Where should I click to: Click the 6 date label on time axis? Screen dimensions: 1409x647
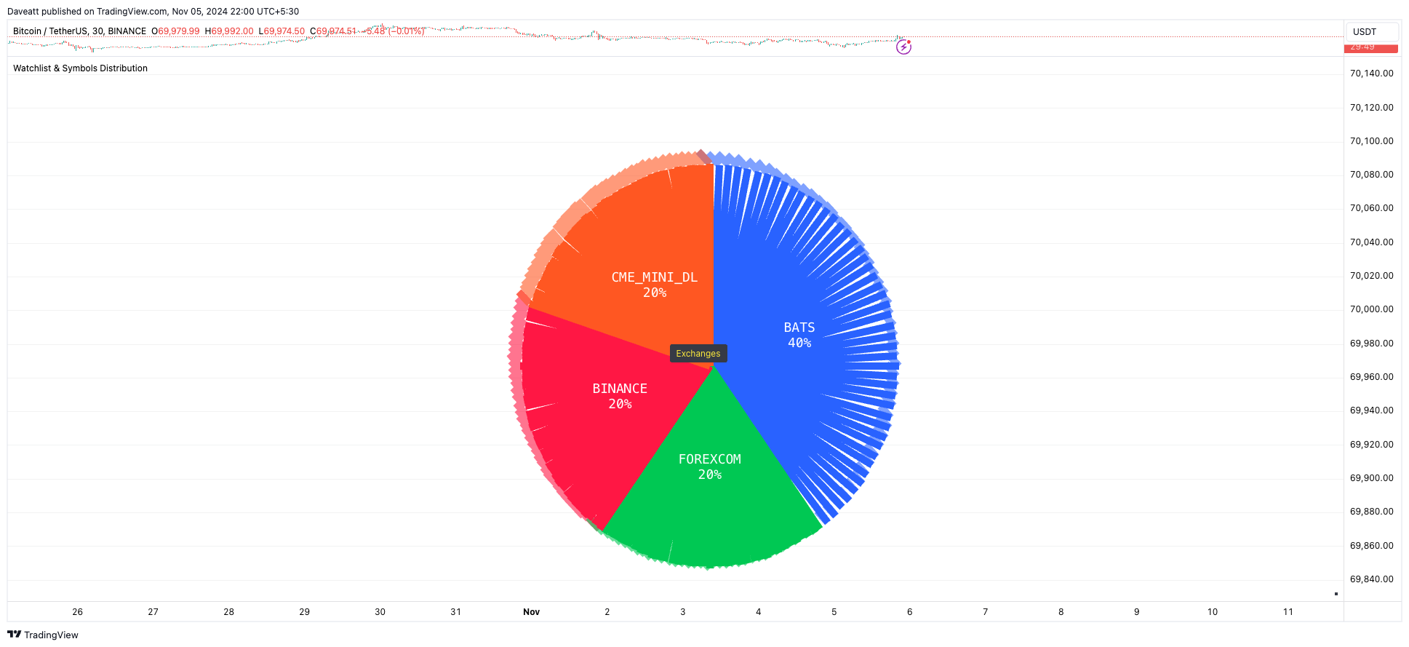click(x=910, y=612)
